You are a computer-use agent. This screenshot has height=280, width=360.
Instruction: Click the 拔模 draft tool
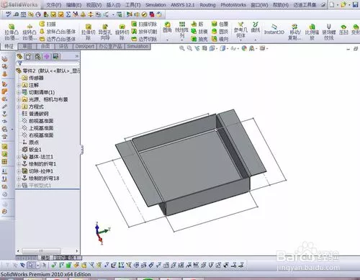coord(199,32)
